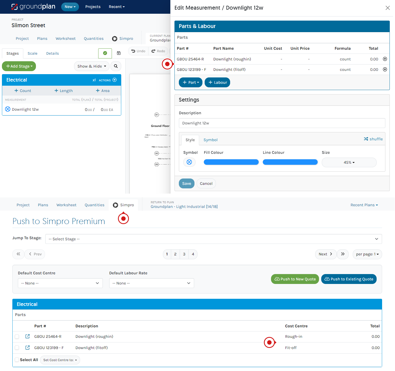Tick the checkbox for GBOU 25464-R row
This screenshot has height=371, width=395.
coord(17,337)
